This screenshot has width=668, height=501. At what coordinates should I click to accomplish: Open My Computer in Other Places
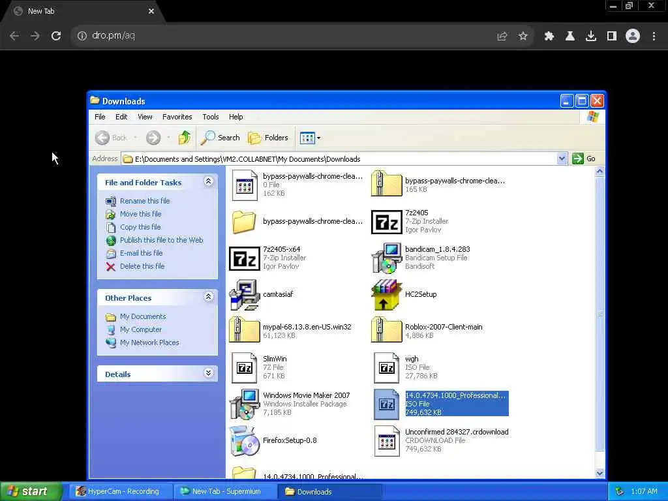point(141,329)
